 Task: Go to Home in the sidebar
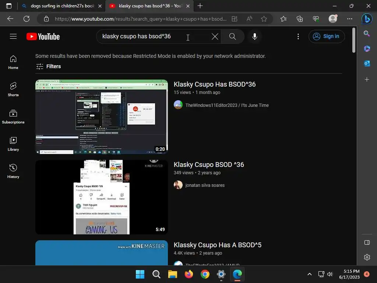click(x=13, y=62)
